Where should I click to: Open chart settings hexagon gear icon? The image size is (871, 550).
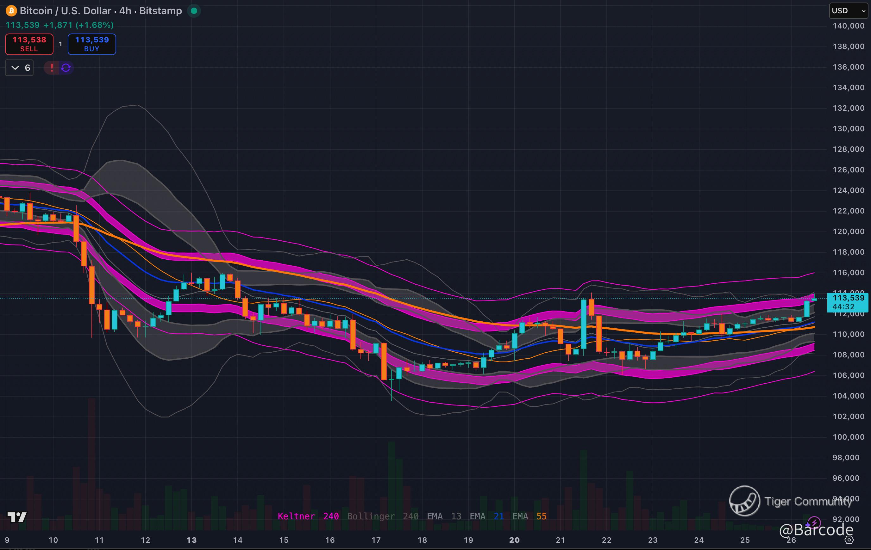pyautogui.click(x=849, y=540)
